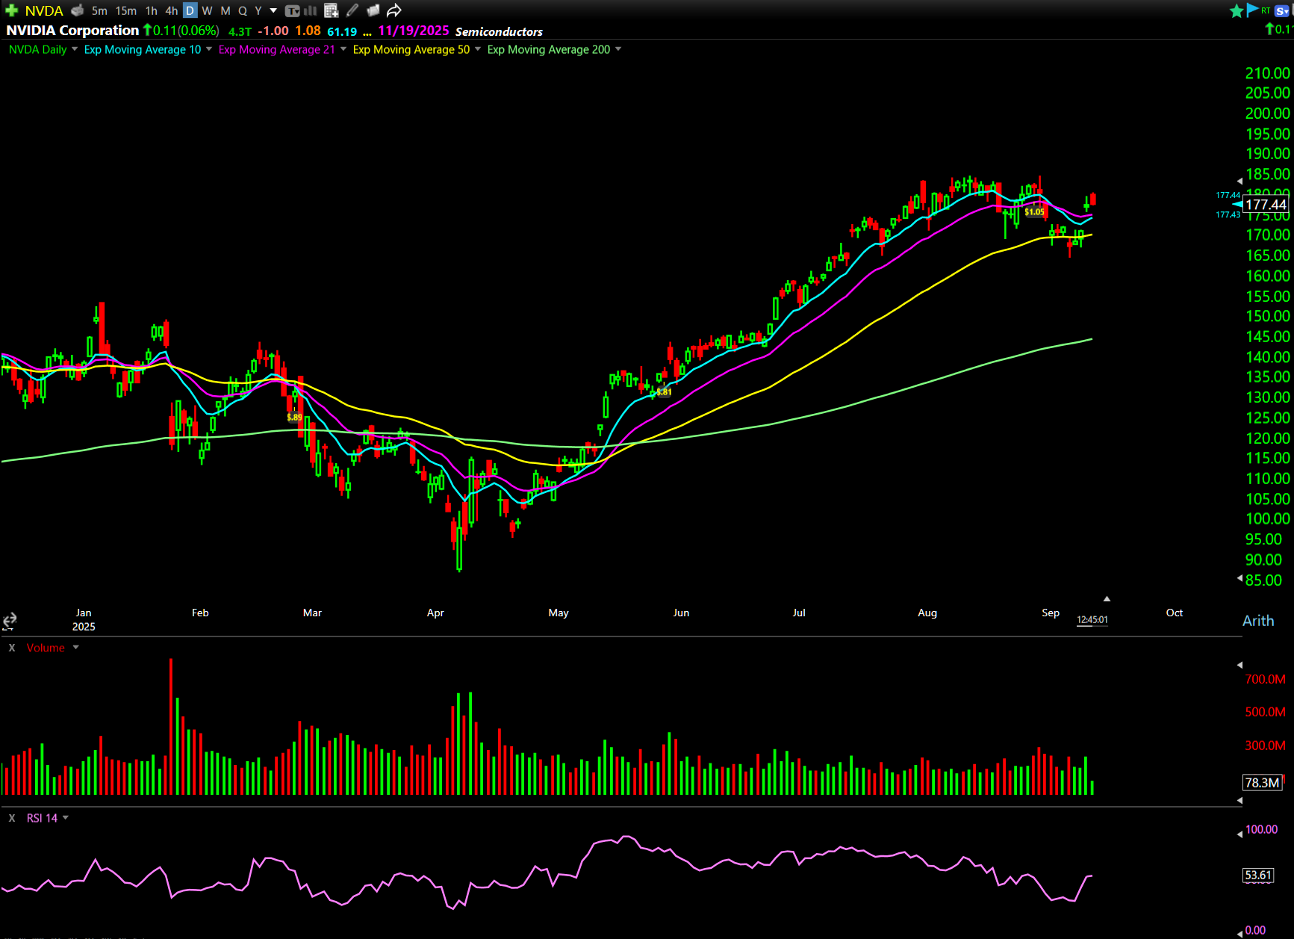
Task: Click the time-axis scroll arrows icon at bottom left
Action: click(10, 621)
